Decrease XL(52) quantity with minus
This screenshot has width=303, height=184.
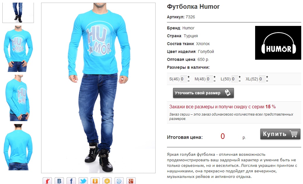267,81
